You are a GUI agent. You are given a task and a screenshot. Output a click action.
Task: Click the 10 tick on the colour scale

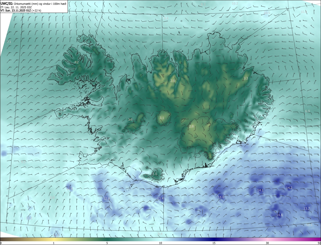[x=160, y=243]
